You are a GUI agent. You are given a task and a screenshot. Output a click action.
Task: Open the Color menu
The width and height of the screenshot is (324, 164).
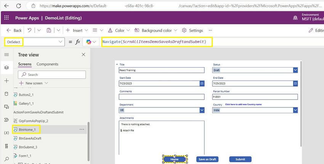119,30
